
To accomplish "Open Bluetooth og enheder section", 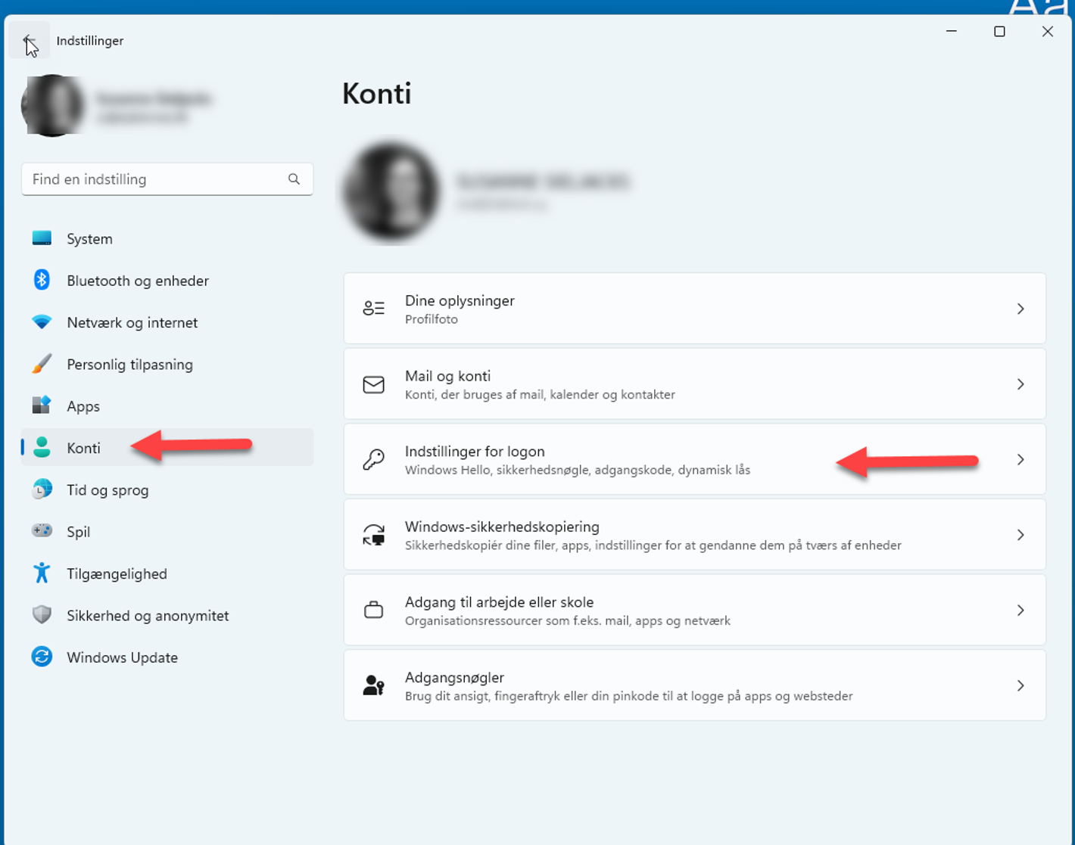I will coord(167,281).
